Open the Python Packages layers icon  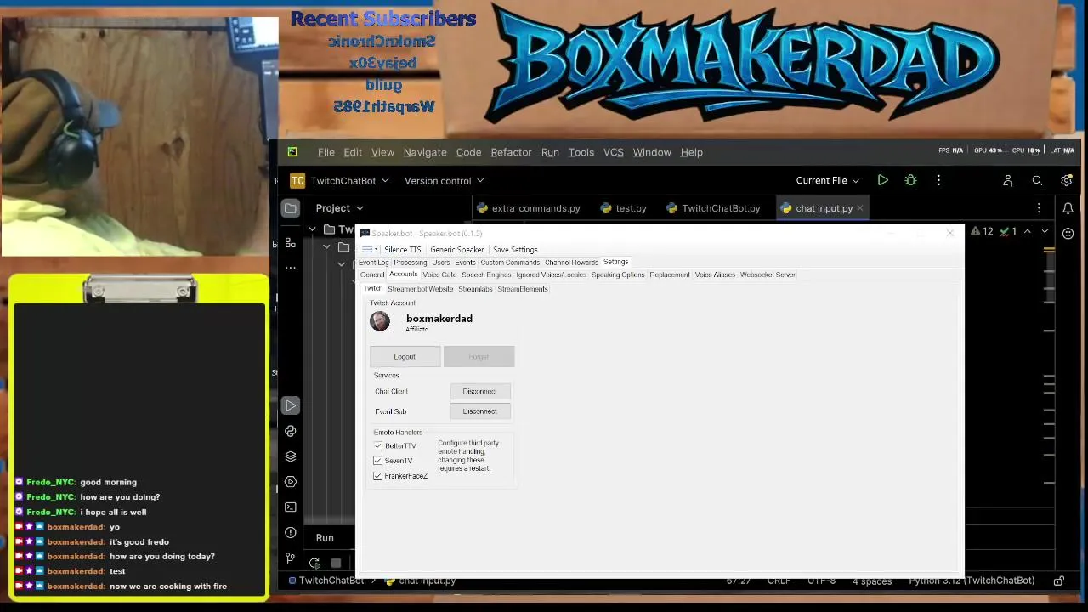(x=291, y=456)
